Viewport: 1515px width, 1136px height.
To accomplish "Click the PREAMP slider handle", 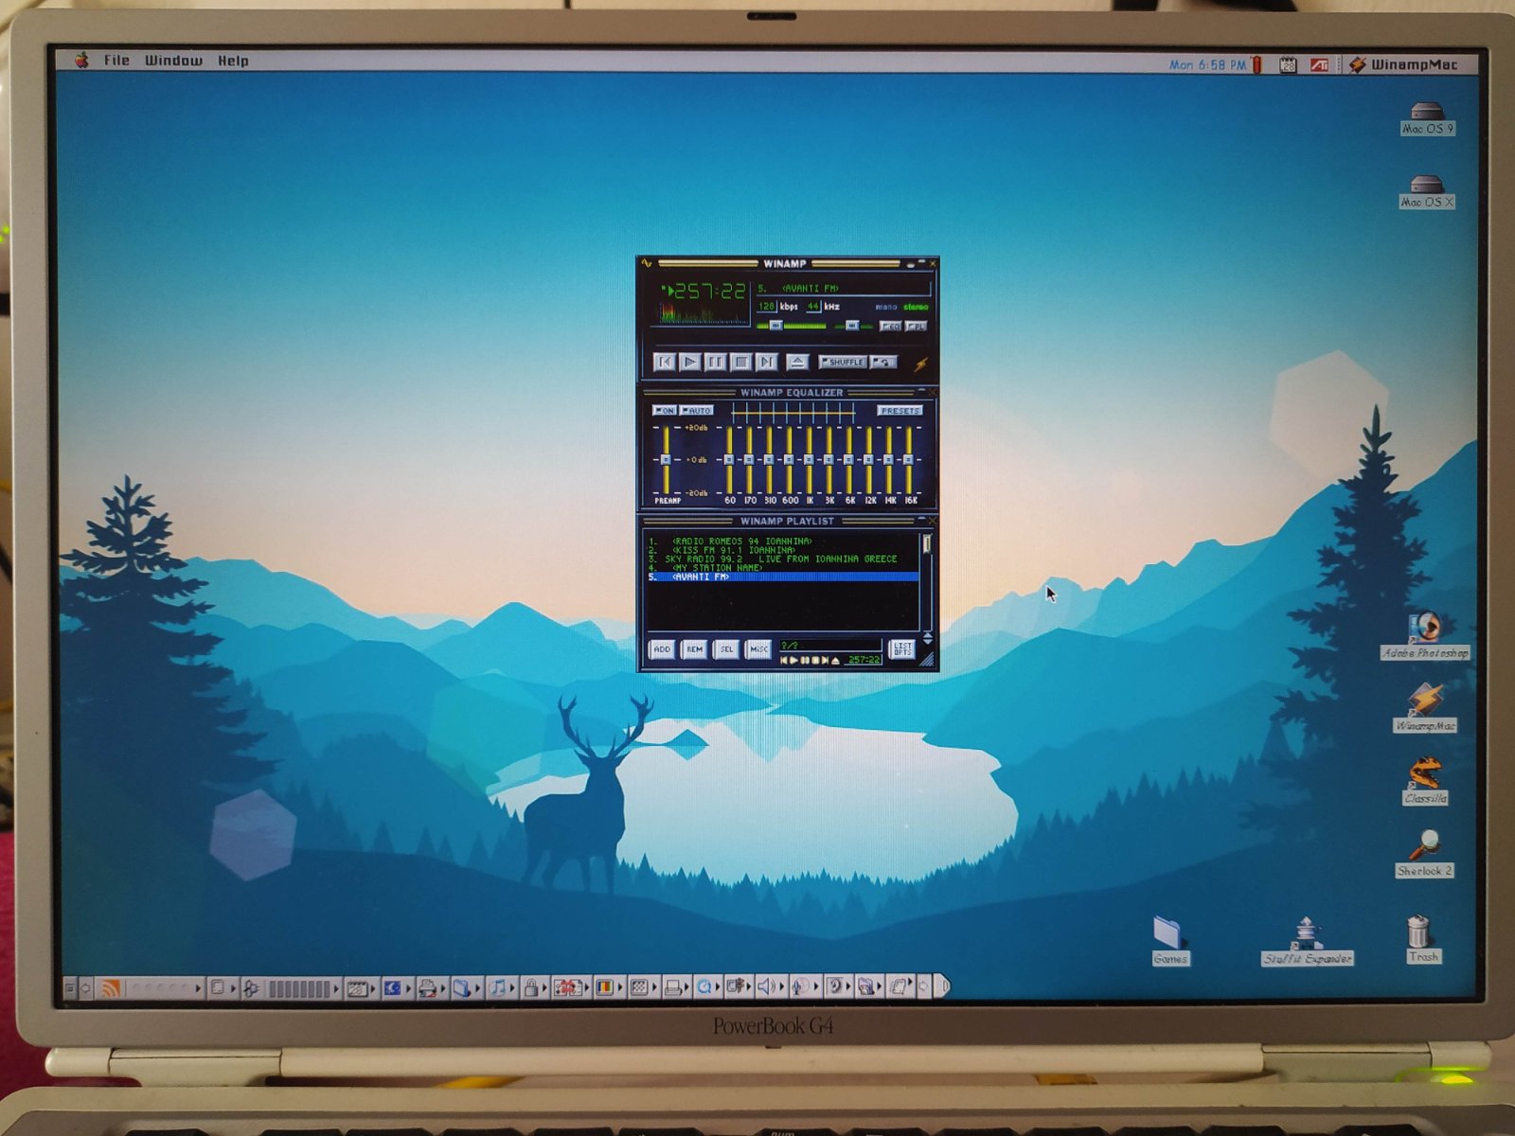I will pyautogui.click(x=666, y=459).
